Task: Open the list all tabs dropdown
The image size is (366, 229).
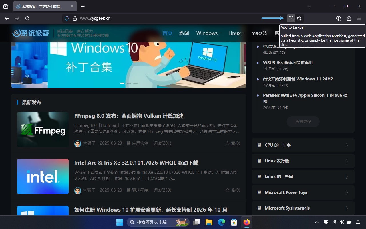Action: [x=309, y=6]
